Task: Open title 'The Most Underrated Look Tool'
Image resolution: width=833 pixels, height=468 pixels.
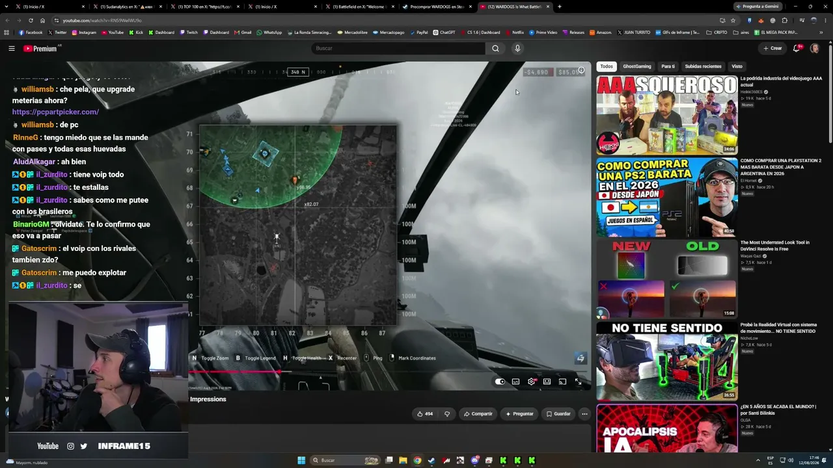Action: pos(775,246)
